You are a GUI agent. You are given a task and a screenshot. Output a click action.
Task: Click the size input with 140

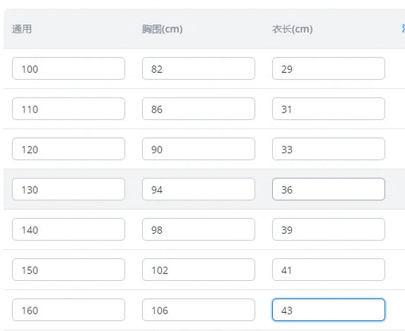[68, 229]
